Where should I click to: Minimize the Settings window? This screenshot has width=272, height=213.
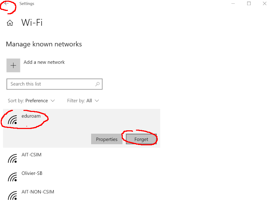[x=233, y=3]
